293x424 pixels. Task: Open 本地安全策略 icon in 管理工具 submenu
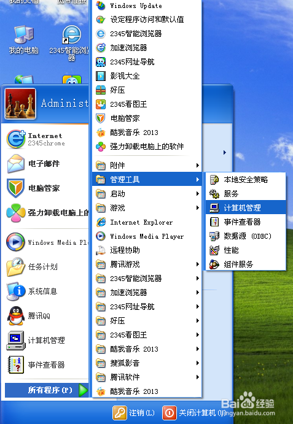pyautogui.click(x=214, y=180)
